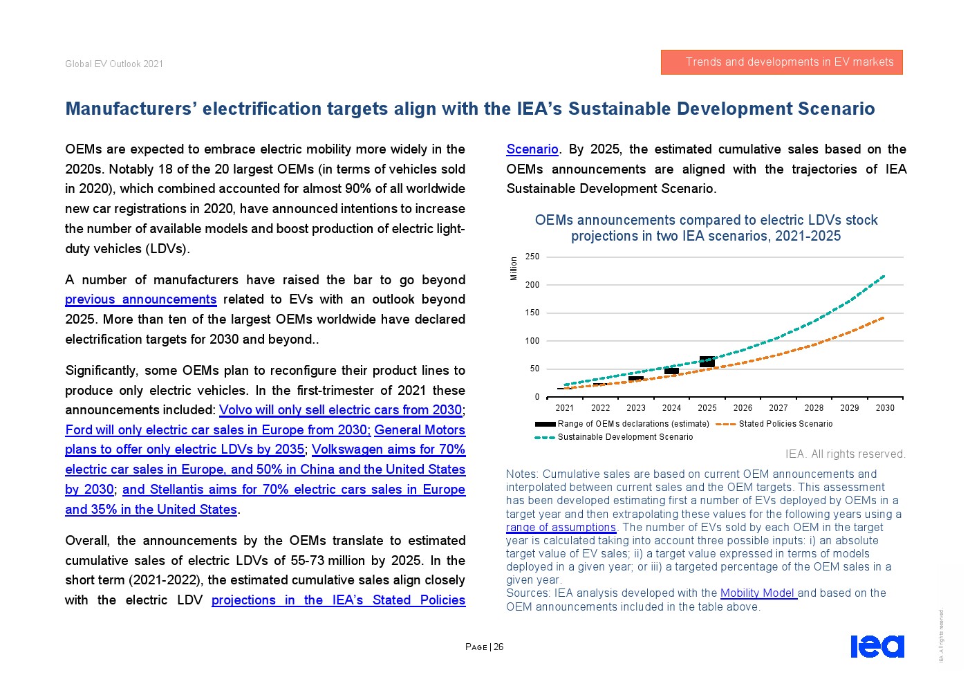This screenshot has height=686, width=970.
Task: Open the Stellantis 70% electric cars link
Action: point(293,490)
